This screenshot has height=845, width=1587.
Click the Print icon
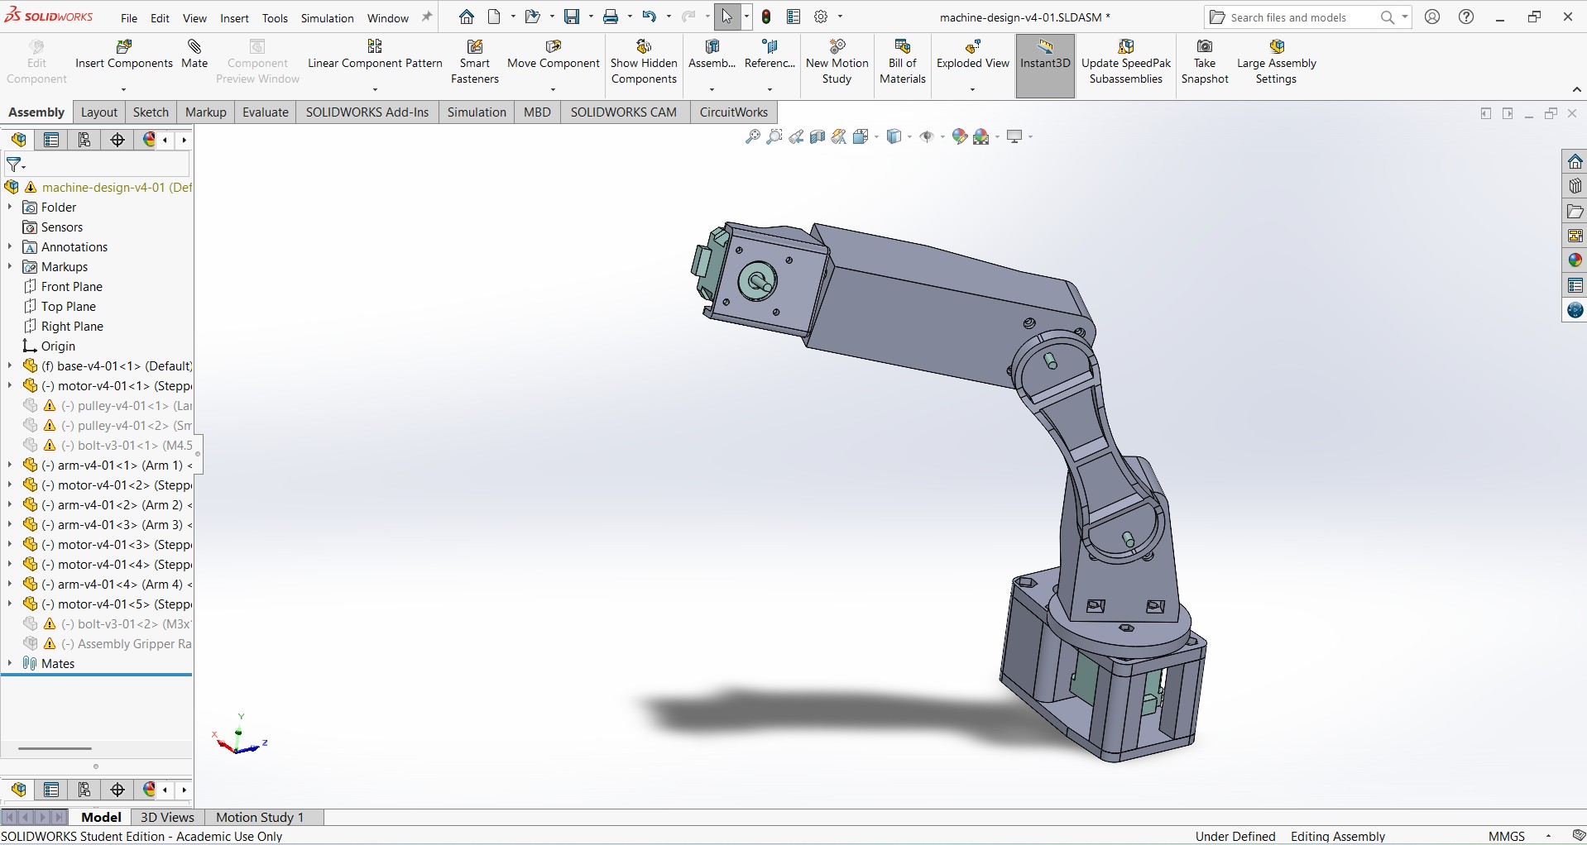click(611, 17)
